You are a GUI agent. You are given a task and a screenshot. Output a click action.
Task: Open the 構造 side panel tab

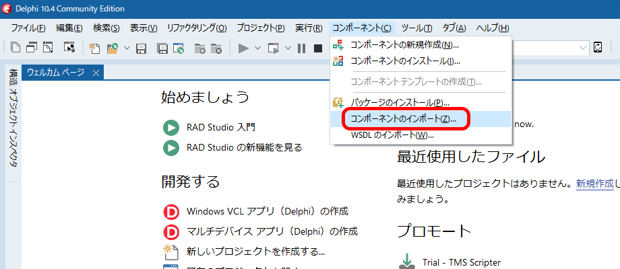(x=14, y=78)
